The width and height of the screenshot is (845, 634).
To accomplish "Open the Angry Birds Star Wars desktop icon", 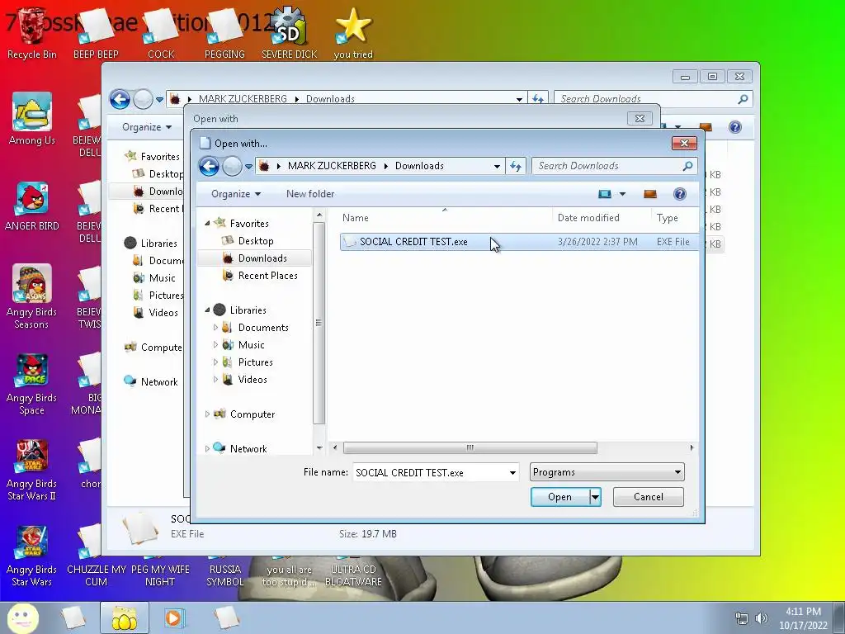I will [x=32, y=556].
